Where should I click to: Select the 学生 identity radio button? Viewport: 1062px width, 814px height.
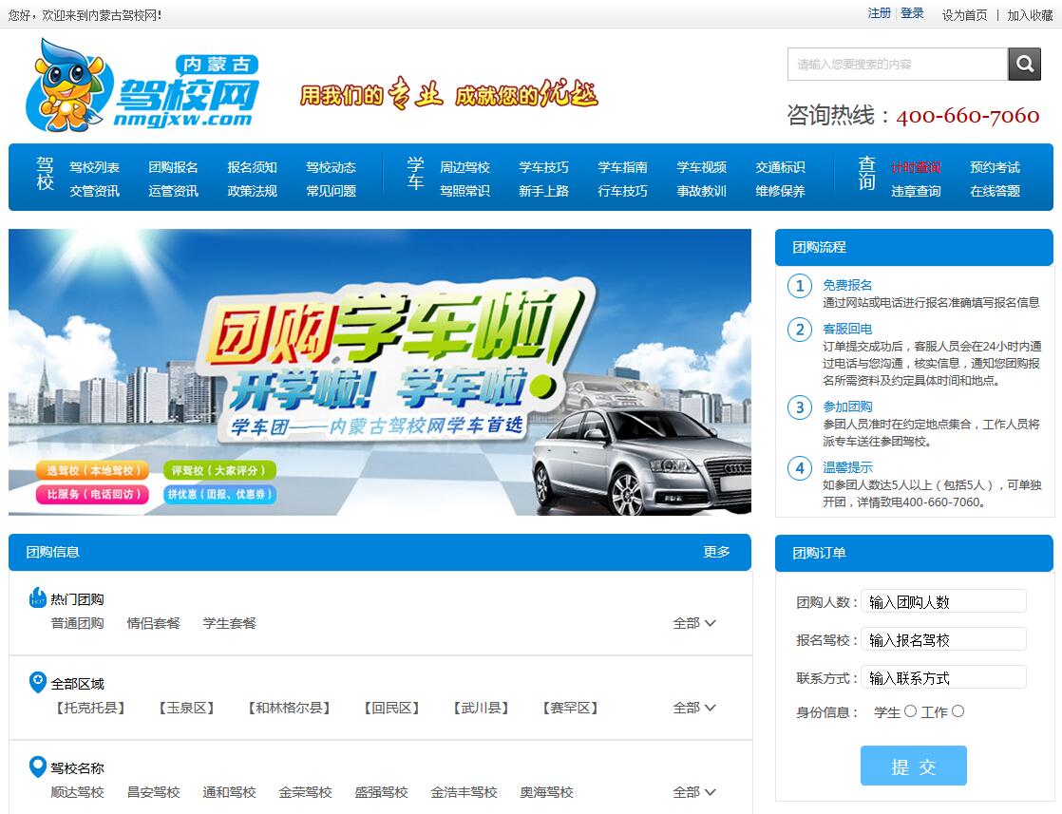910,711
